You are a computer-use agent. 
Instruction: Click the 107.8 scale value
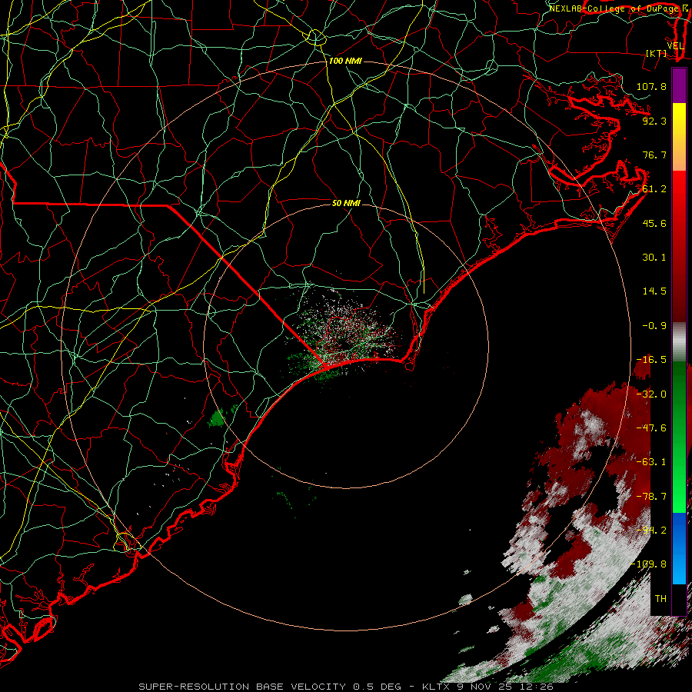tap(651, 86)
